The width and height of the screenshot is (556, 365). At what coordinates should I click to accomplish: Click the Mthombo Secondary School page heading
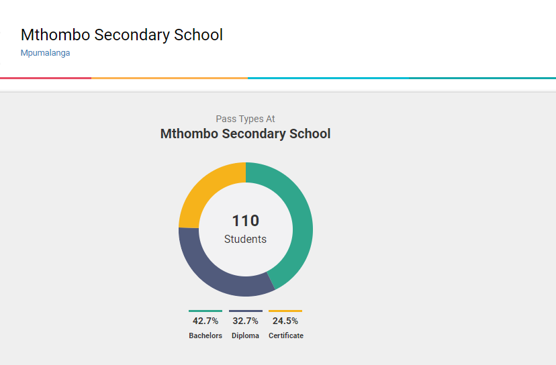(122, 35)
